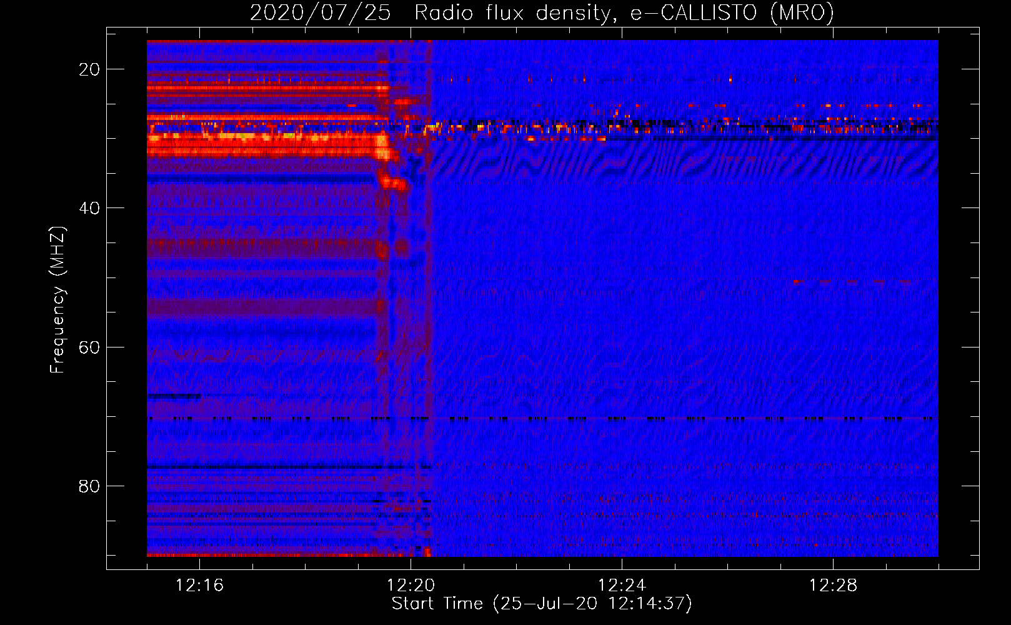Click the 'Frequency (MHZ)' axis label
The image size is (1011, 625).
point(57,300)
